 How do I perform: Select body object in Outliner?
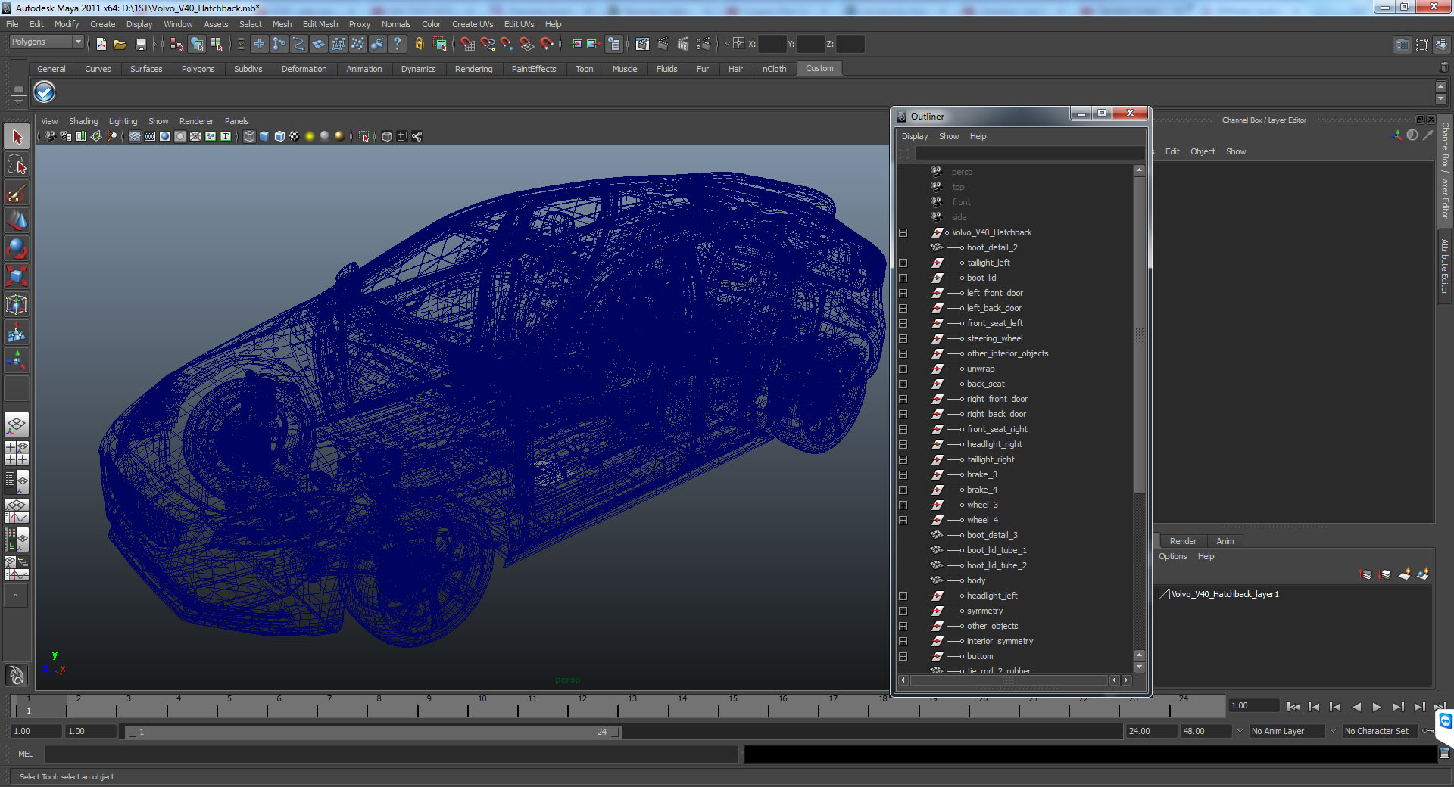[975, 580]
